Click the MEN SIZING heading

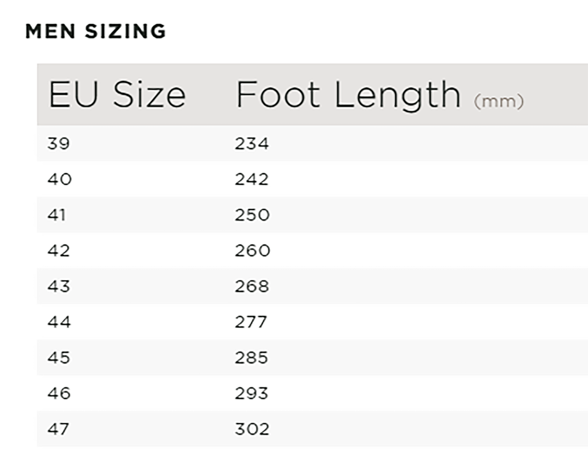(x=96, y=31)
